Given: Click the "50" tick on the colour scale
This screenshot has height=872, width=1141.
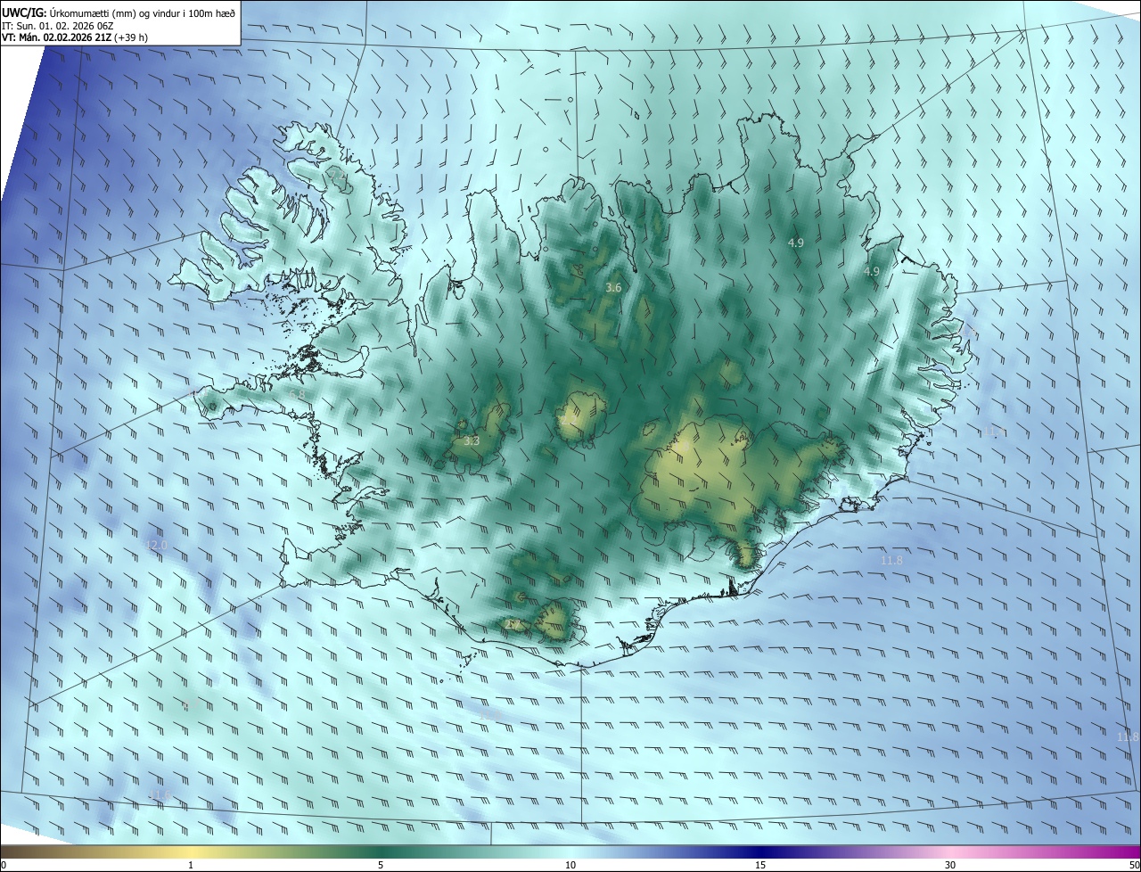Looking at the screenshot, I should (1135, 865).
